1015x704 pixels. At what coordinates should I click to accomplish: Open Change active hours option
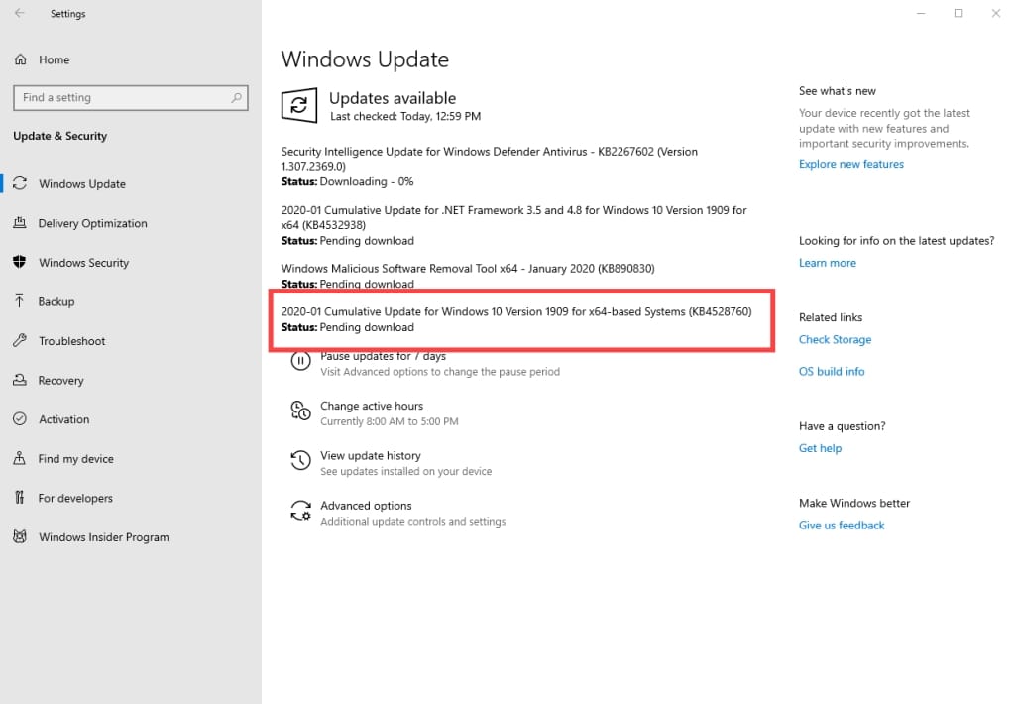click(x=372, y=407)
